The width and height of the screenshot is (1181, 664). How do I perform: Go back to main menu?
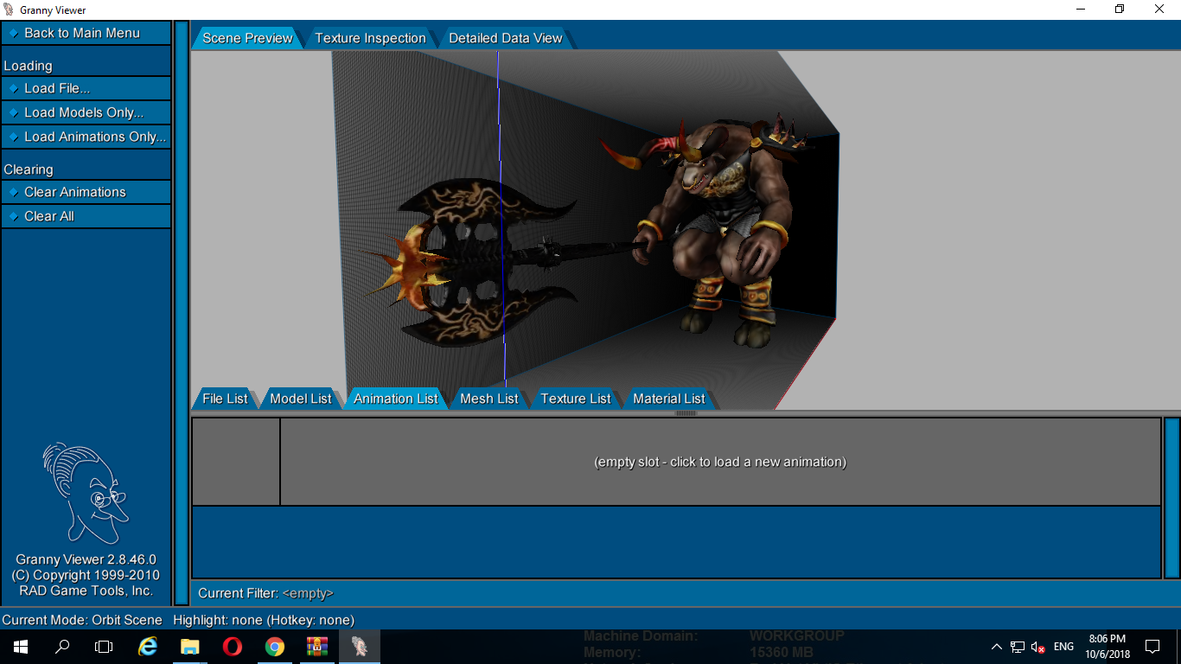pos(86,33)
